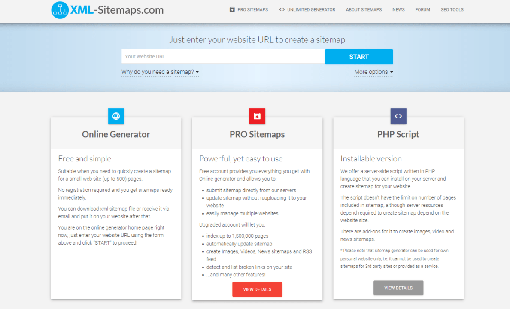The image size is (510, 309).
Task: Click the XML-Sitemaps sitemap logo icon
Action: click(x=60, y=10)
